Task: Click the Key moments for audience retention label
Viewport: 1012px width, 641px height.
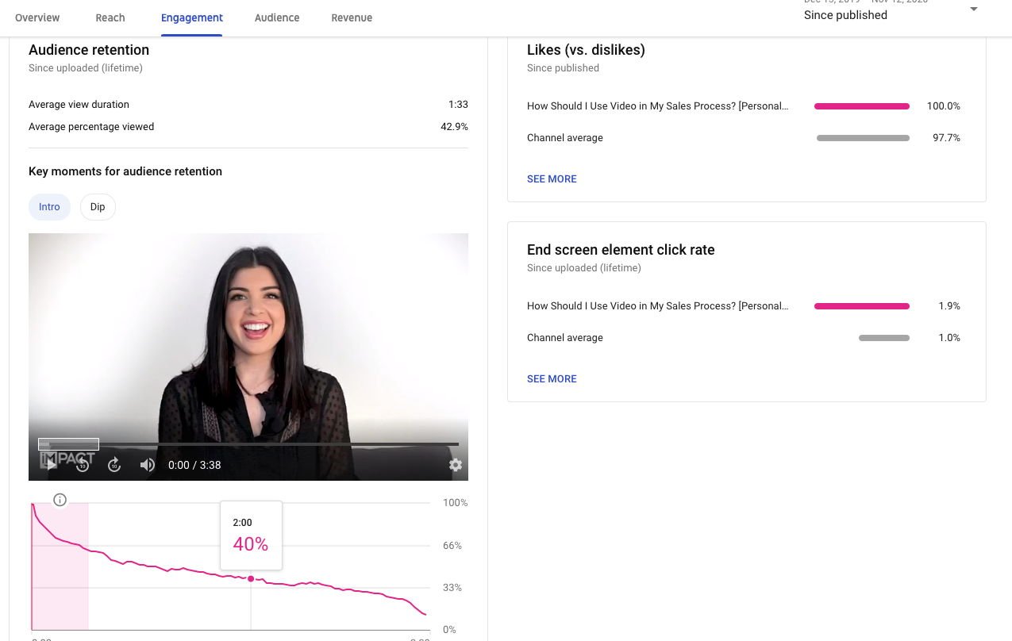Action: (125, 171)
